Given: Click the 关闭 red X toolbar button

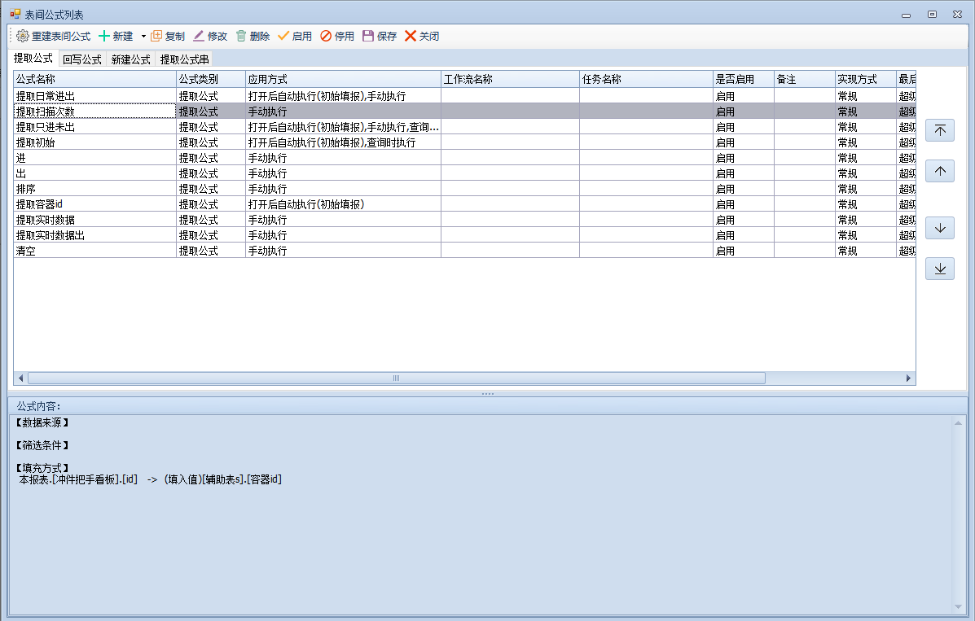Looking at the screenshot, I should click(411, 37).
